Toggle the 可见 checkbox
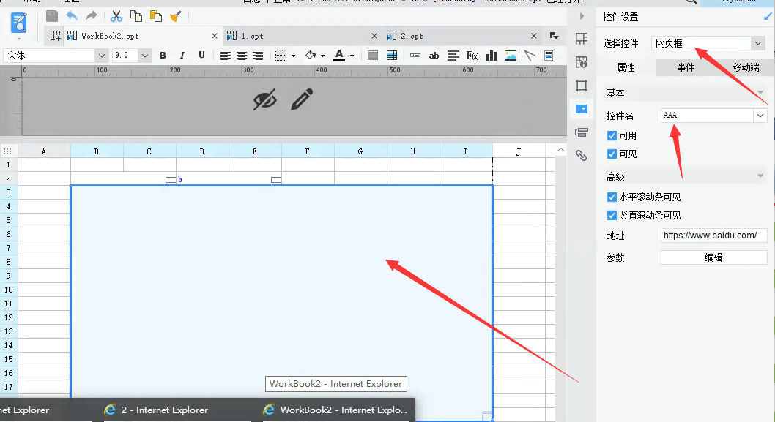Viewport: 775px width, 422px height. pyautogui.click(x=612, y=154)
